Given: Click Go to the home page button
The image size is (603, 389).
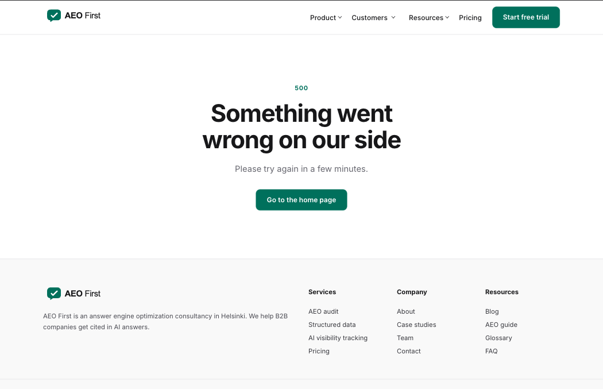Looking at the screenshot, I should 301,200.
